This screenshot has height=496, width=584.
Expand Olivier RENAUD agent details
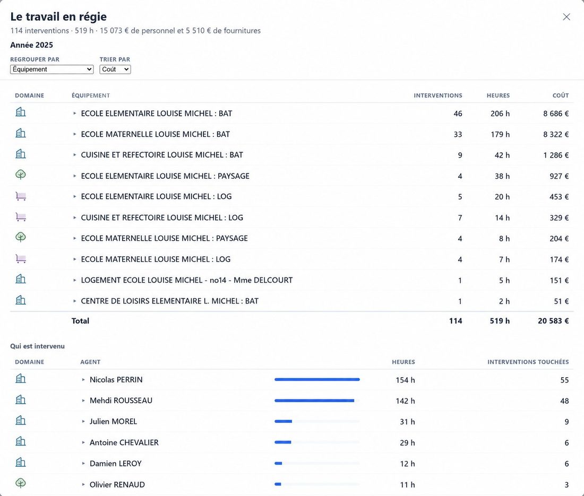click(x=83, y=484)
